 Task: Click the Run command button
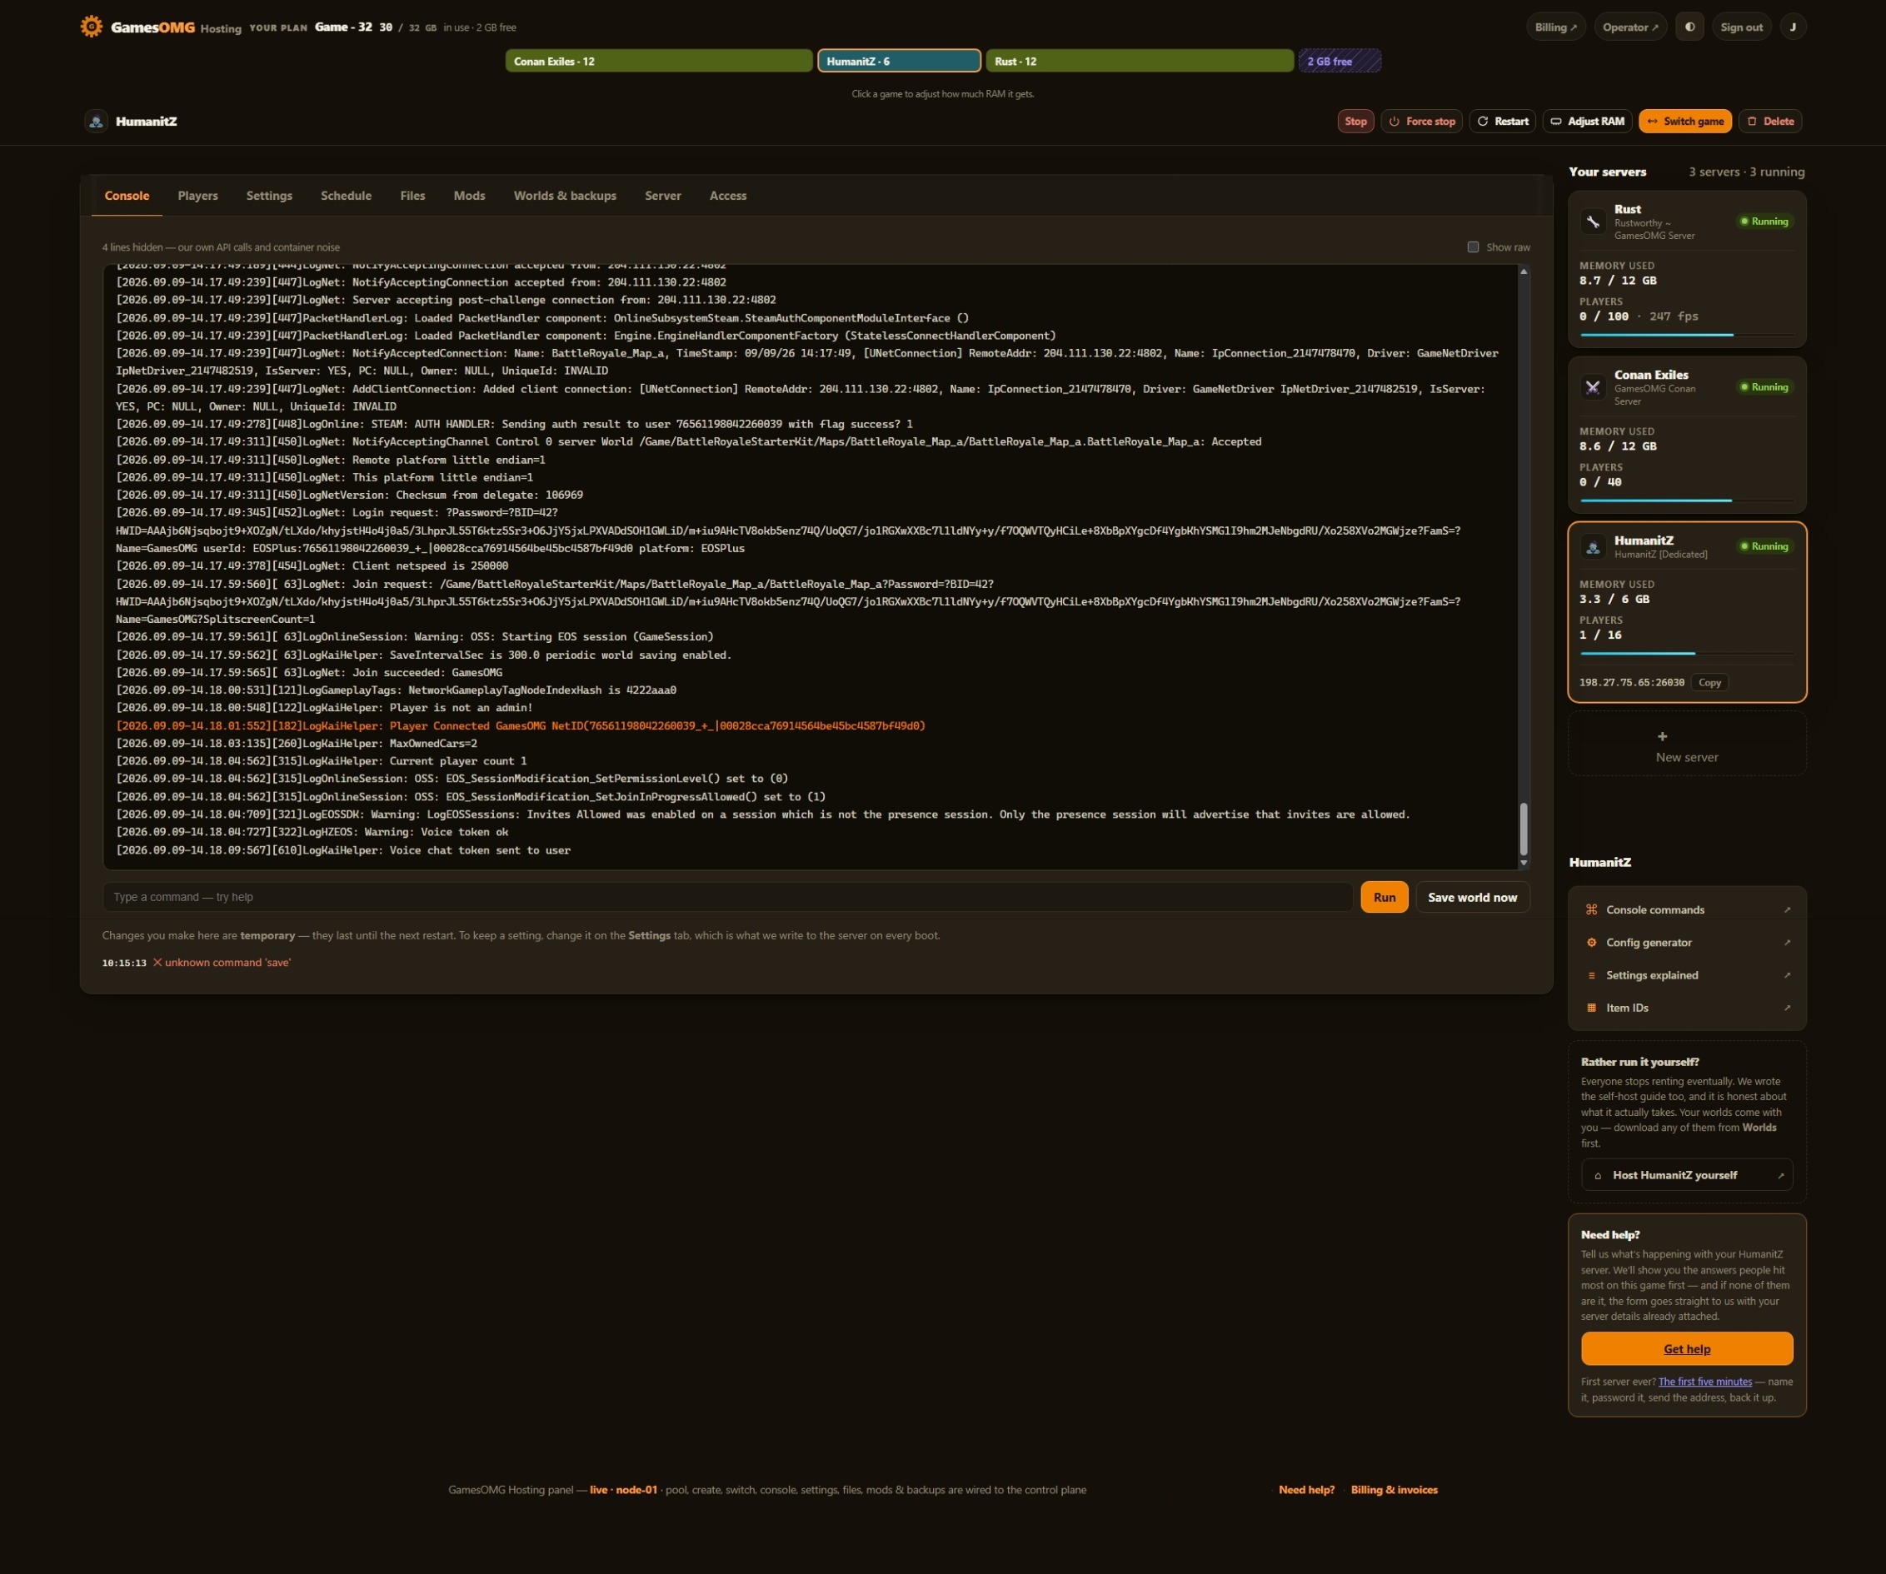[1384, 897]
